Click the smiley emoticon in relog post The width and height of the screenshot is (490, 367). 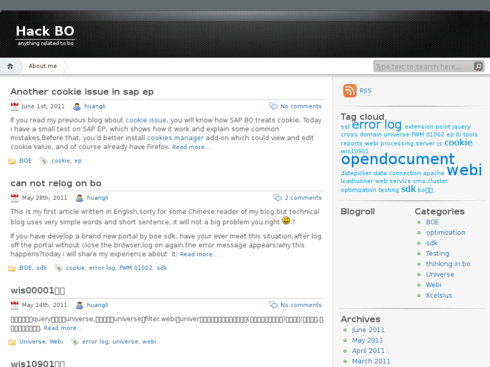[286, 220]
